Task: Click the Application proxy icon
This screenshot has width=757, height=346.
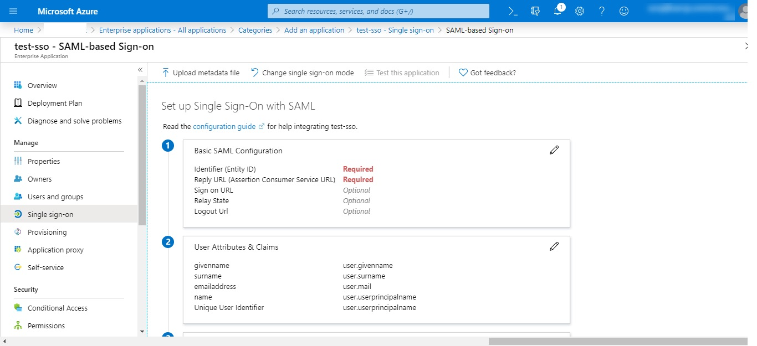Action: 18,250
